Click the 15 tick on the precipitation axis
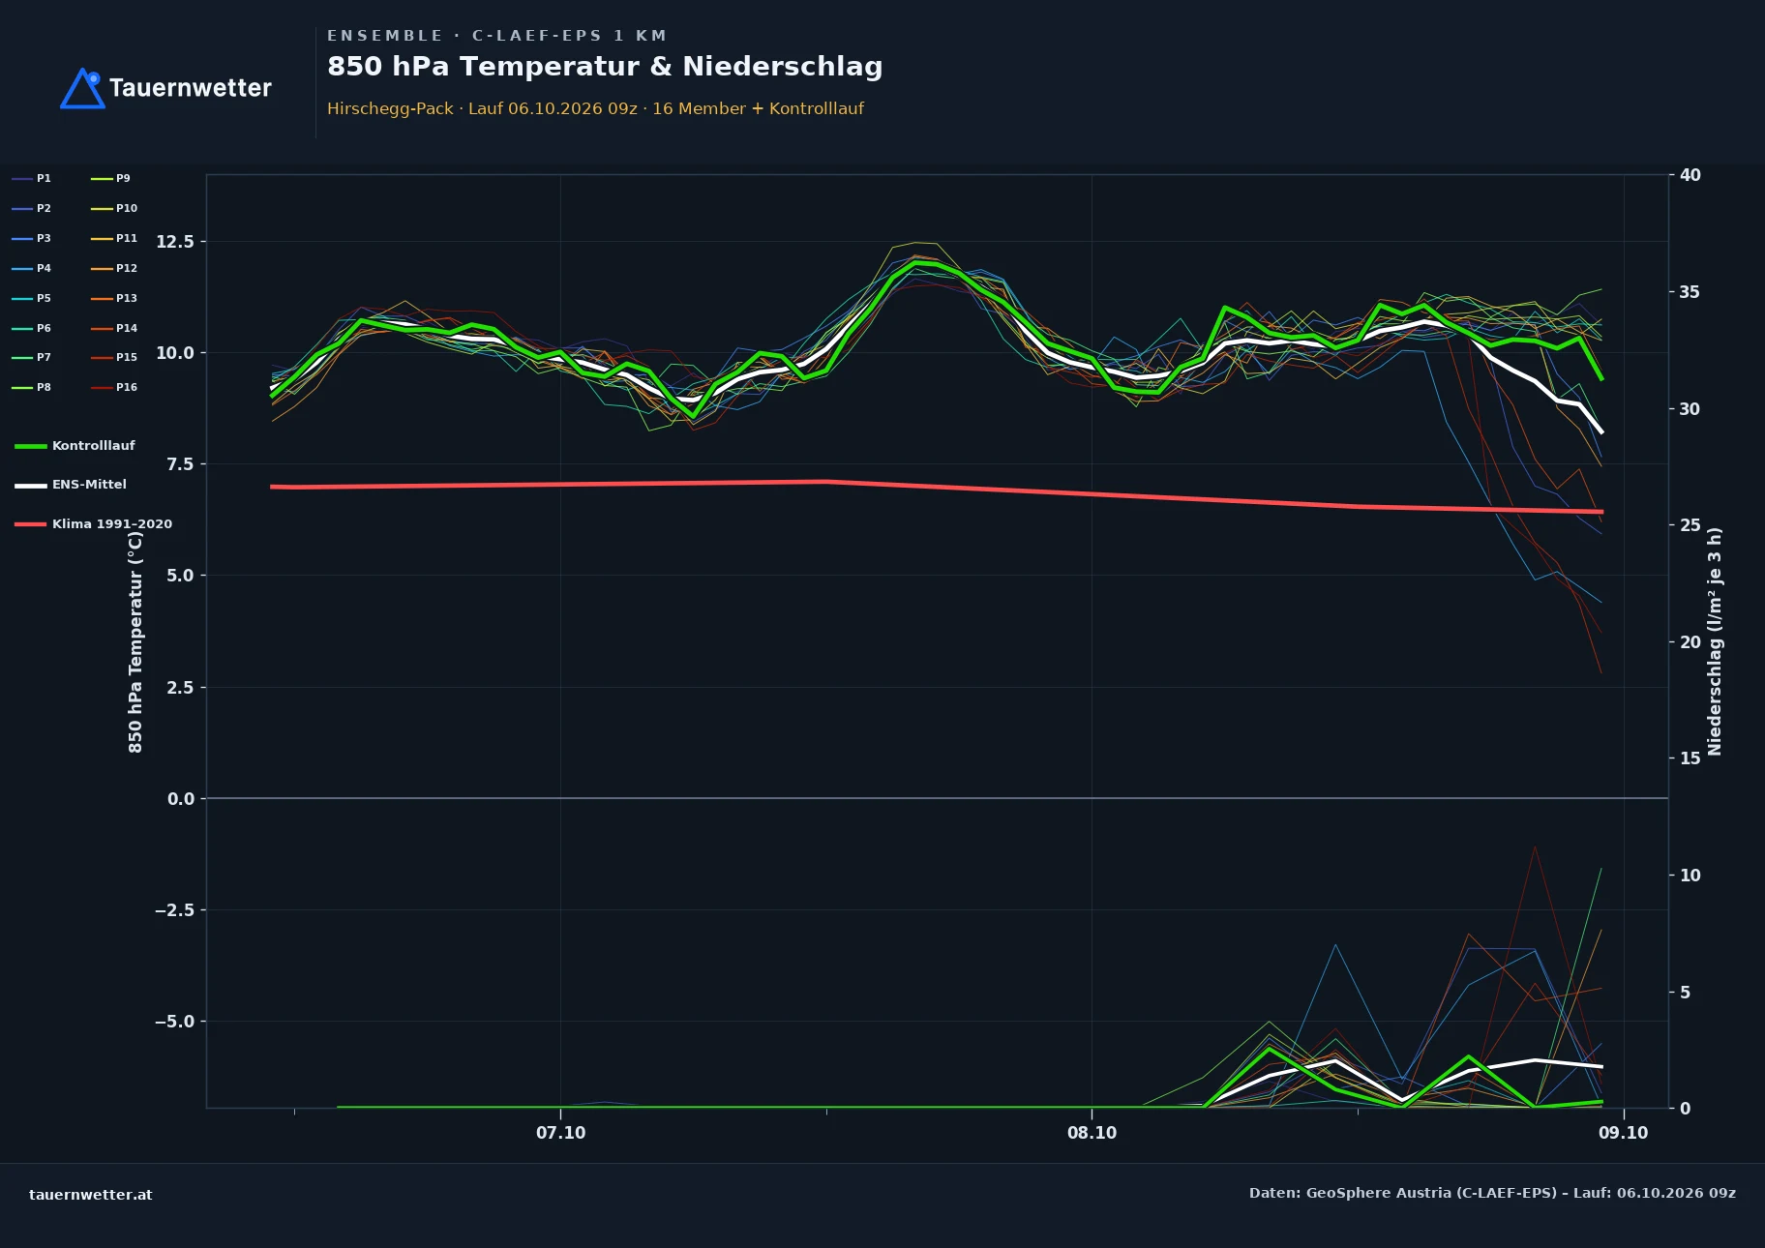This screenshot has height=1248, width=1765. click(1690, 758)
